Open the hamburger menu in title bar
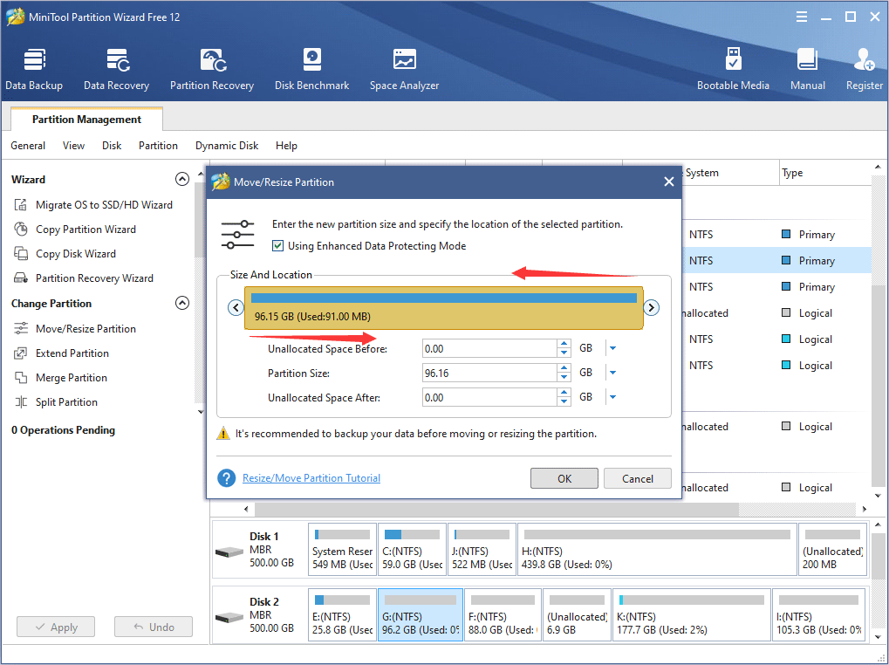This screenshot has width=889, height=665. [802, 17]
